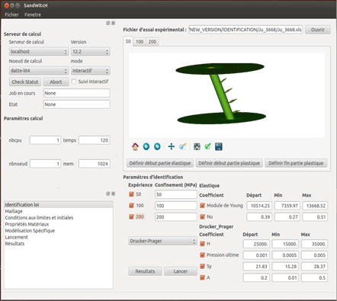Select Identification loi list item

(x=59, y=205)
